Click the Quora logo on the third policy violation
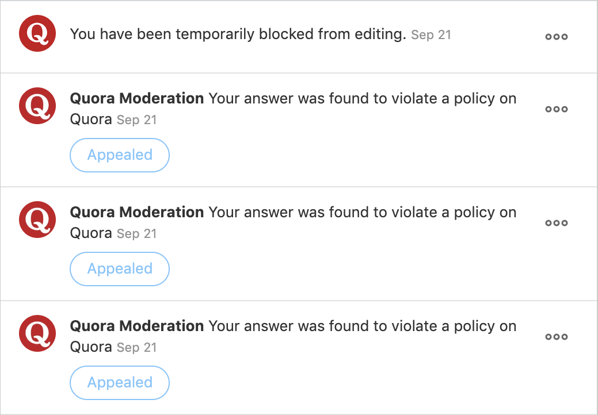598x415 pixels. click(37, 333)
